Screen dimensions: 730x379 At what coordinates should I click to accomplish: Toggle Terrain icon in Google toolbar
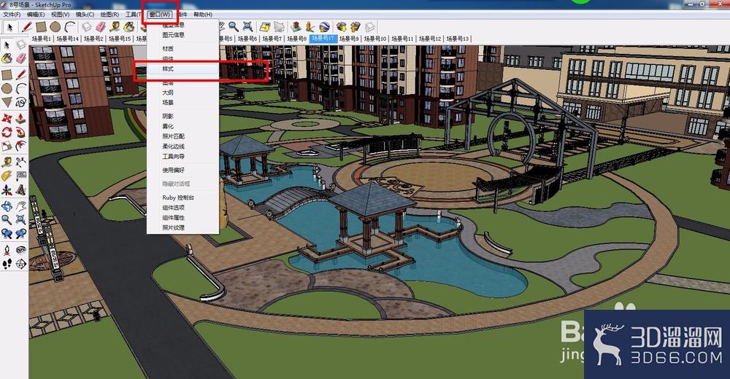point(280,26)
